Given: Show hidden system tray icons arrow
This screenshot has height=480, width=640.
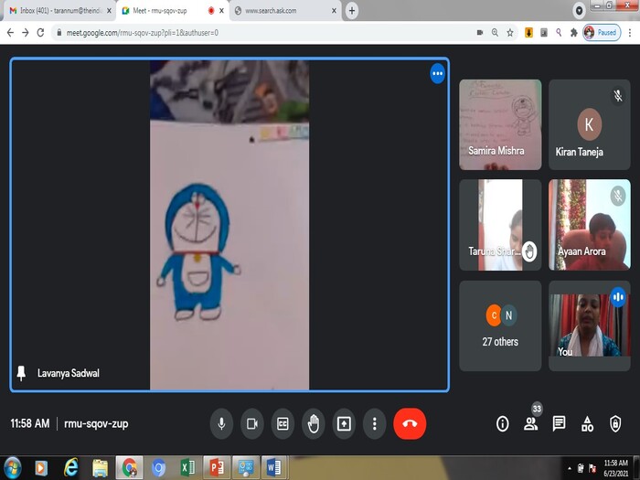Looking at the screenshot, I should (570, 468).
